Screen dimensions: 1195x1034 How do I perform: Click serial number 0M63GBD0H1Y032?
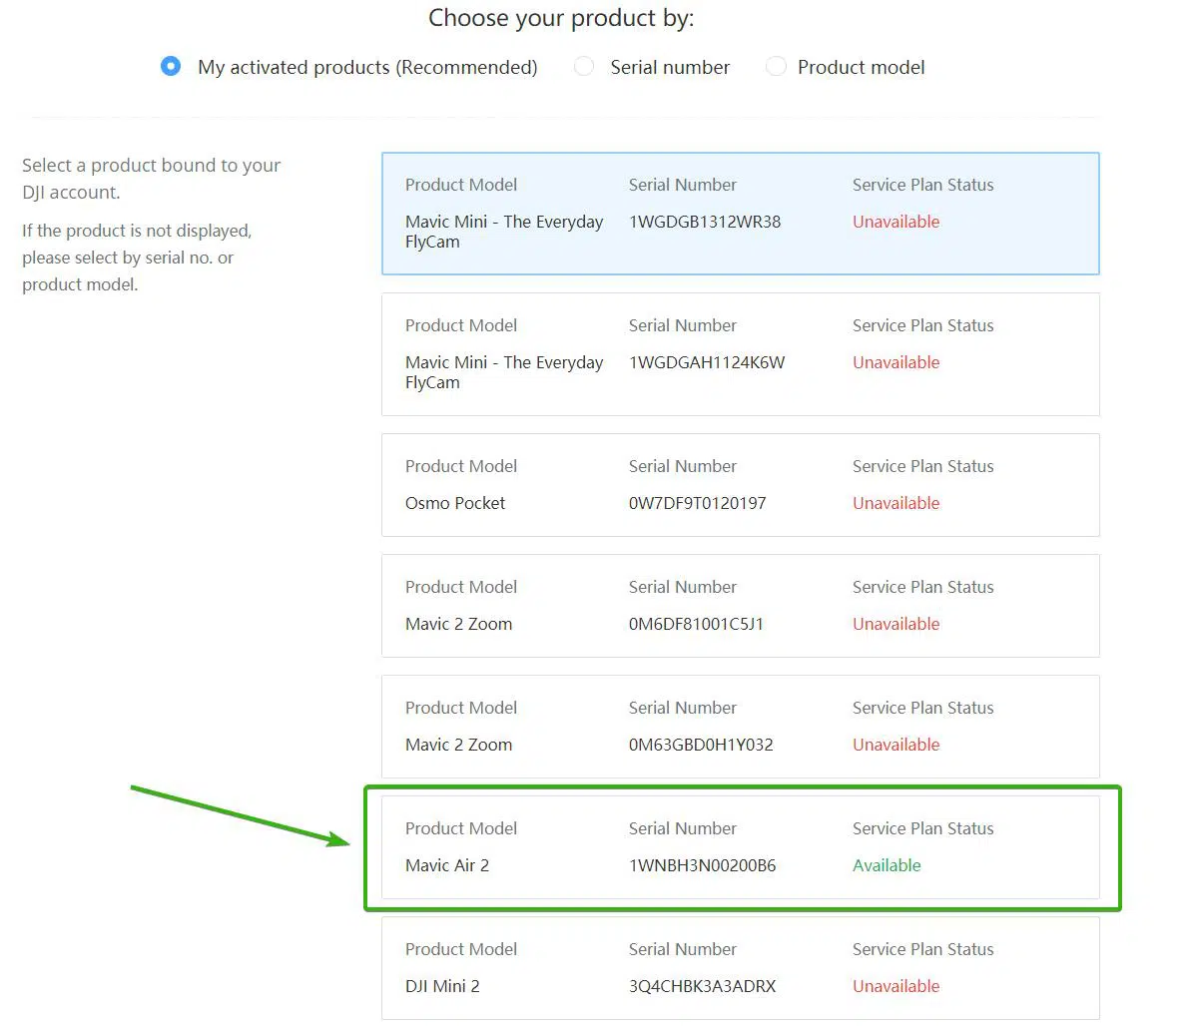pos(701,745)
